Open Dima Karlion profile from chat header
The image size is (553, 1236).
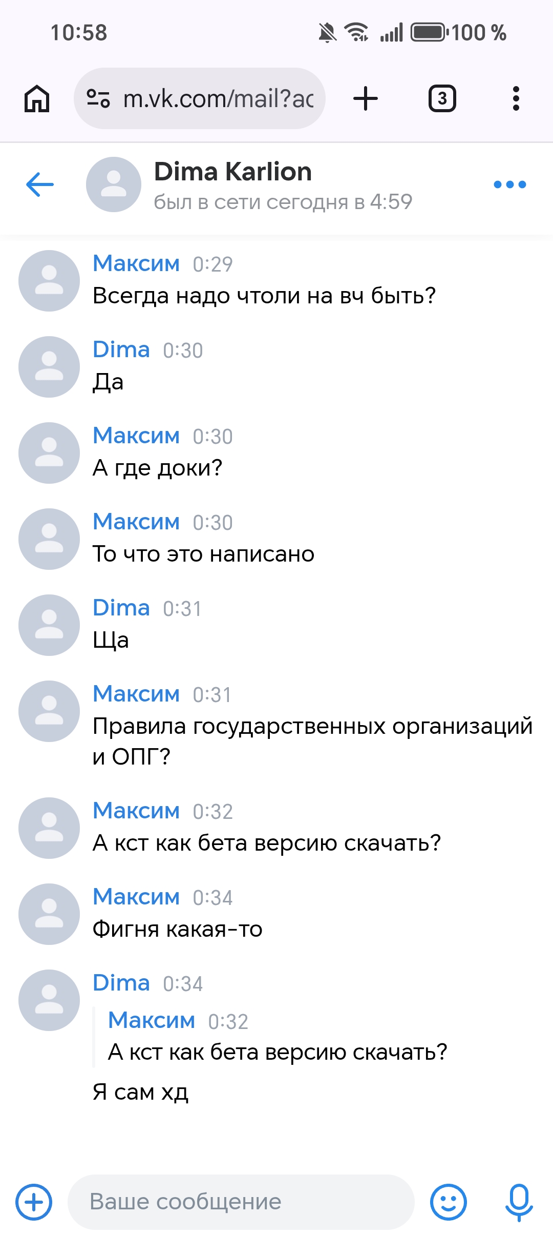pyautogui.click(x=233, y=172)
